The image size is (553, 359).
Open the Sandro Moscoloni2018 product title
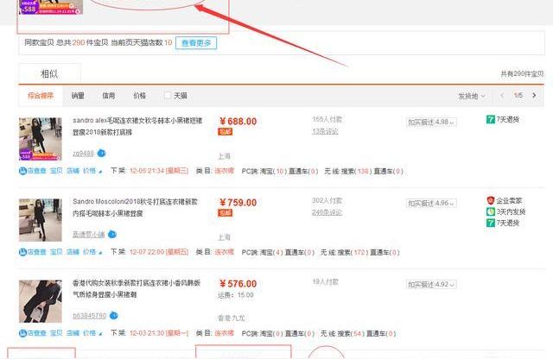pyautogui.click(x=135, y=207)
